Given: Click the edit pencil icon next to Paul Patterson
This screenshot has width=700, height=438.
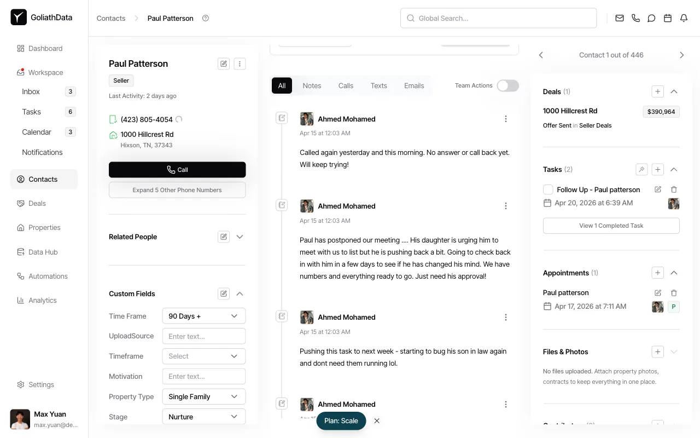Looking at the screenshot, I should click(223, 64).
